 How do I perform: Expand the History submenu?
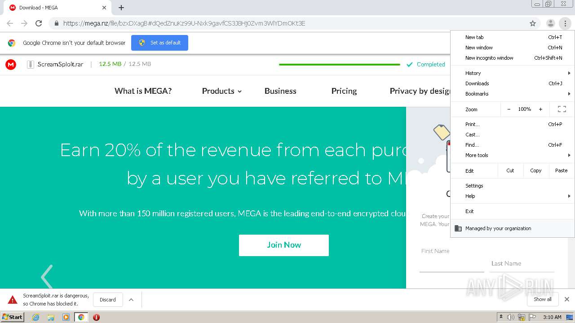[513, 73]
